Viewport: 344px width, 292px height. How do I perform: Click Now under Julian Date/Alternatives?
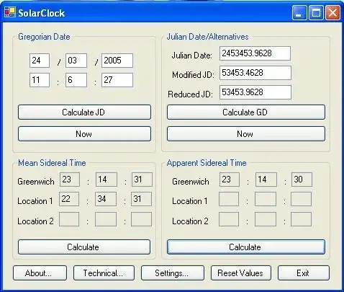(x=246, y=133)
